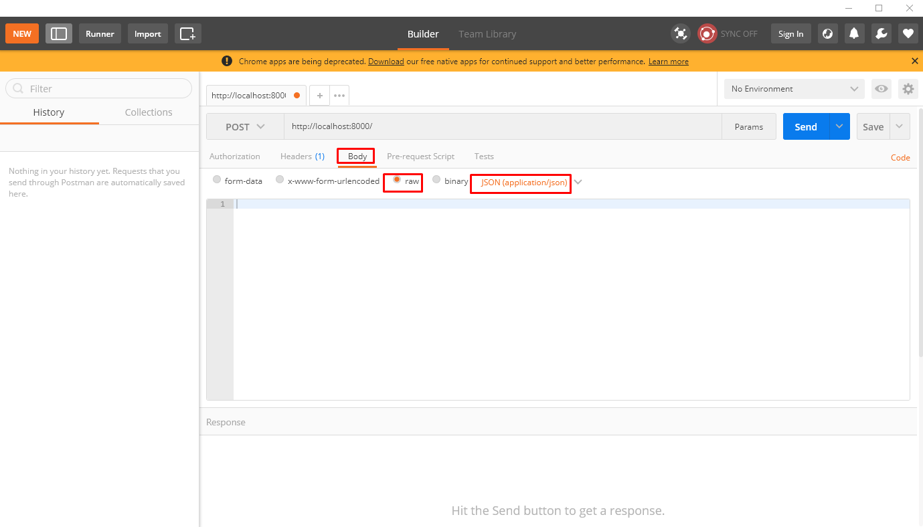Open notifications bell icon
This screenshot has height=527, width=923.
tap(855, 33)
